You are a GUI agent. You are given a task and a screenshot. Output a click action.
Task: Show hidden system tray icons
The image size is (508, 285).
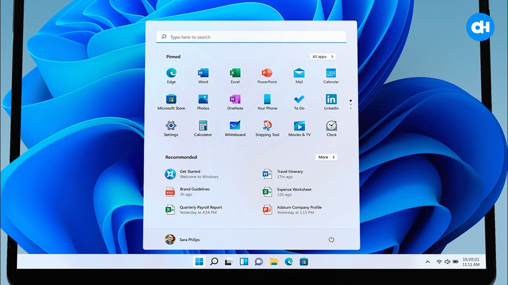point(427,262)
